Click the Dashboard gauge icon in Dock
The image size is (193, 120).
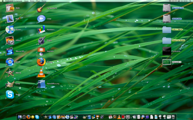[24, 117]
